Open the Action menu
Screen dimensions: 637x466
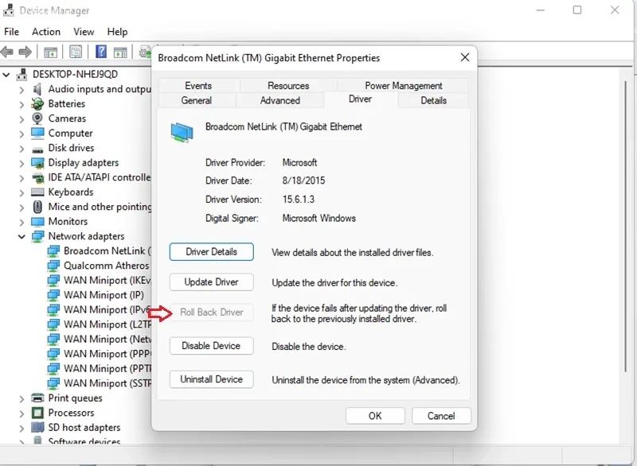click(x=46, y=32)
